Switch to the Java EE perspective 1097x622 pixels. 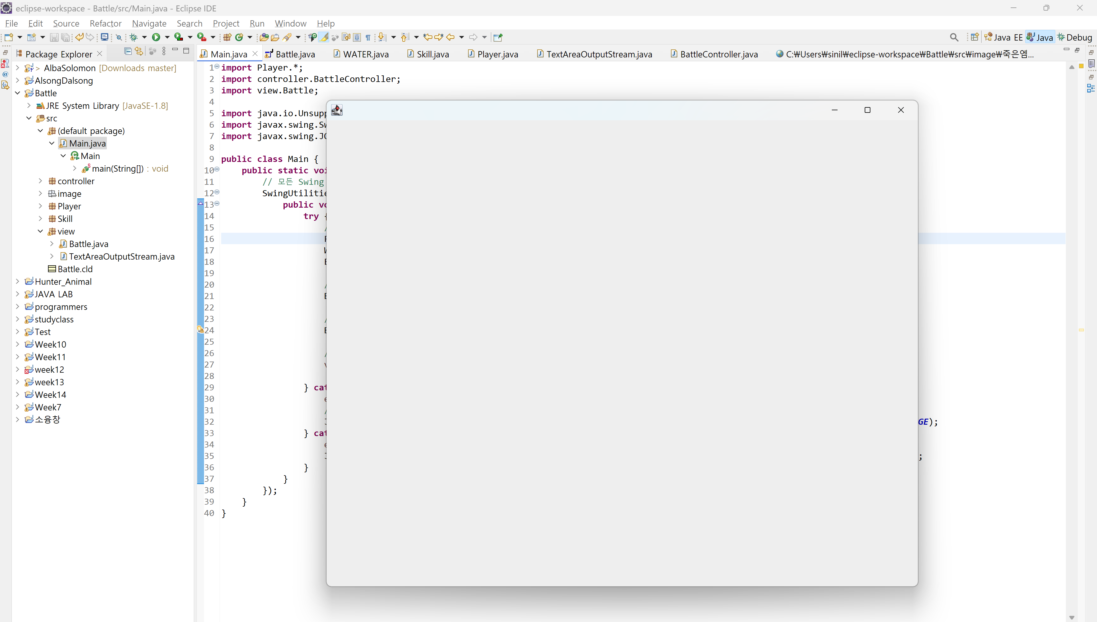pos(1003,37)
